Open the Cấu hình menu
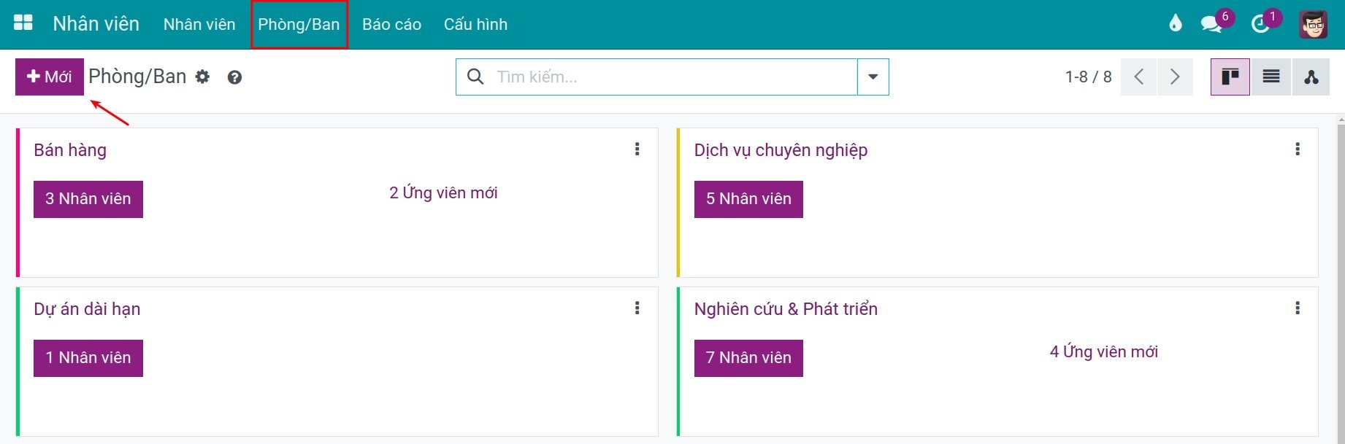The image size is (1345, 444). [x=475, y=24]
